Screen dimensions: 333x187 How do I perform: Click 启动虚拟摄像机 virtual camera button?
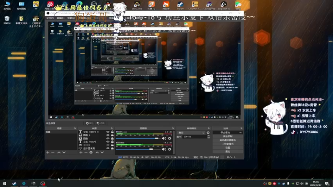point(228,140)
